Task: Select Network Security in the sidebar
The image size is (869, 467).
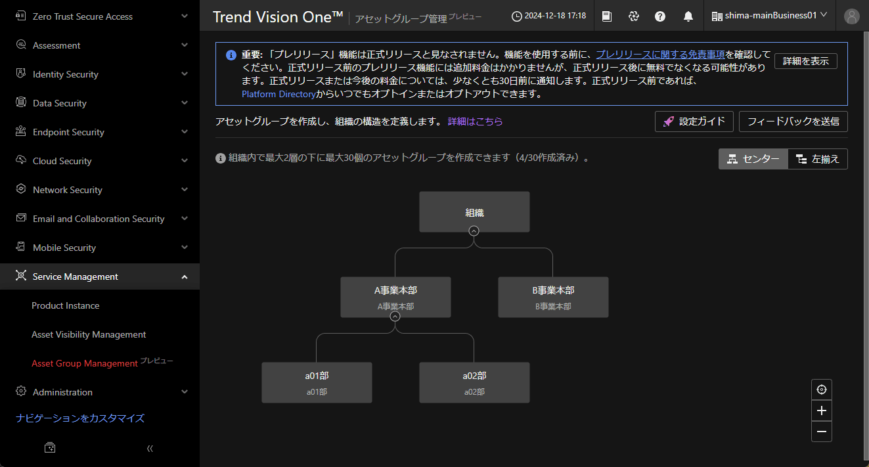Action: (x=100, y=190)
